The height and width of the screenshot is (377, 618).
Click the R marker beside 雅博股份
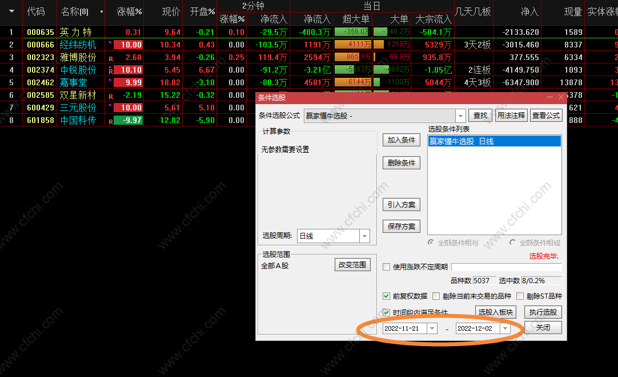tap(111, 59)
